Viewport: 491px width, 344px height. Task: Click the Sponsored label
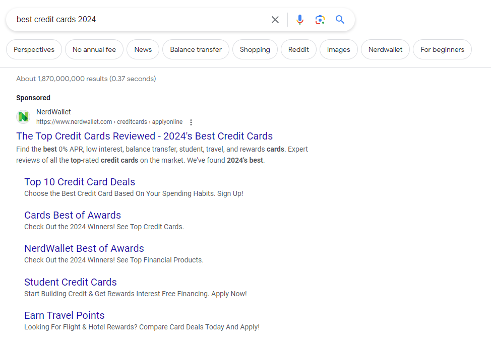click(33, 98)
